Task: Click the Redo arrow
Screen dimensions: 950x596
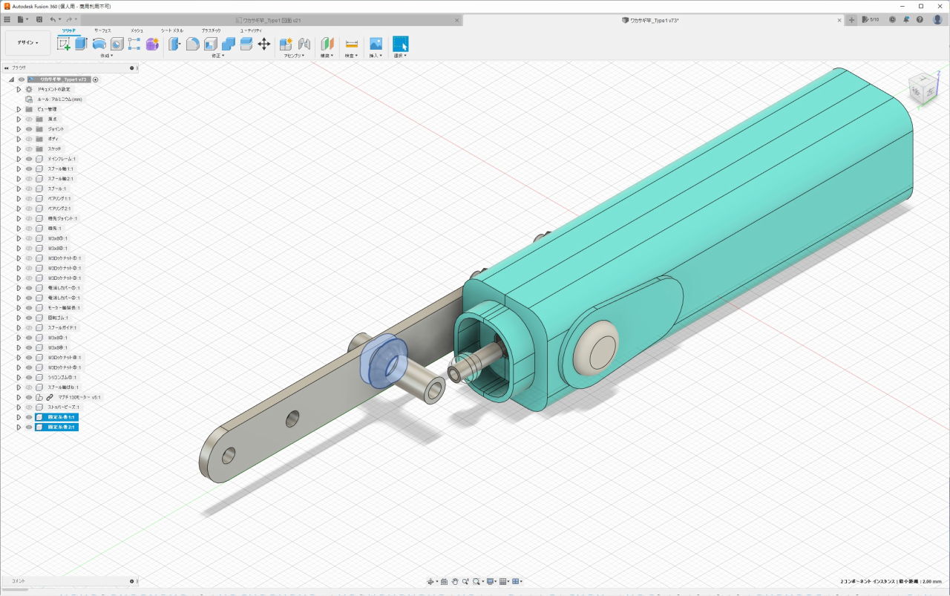Action: coord(69,19)
